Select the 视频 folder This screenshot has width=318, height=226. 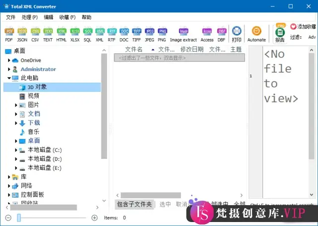(33, 96)
